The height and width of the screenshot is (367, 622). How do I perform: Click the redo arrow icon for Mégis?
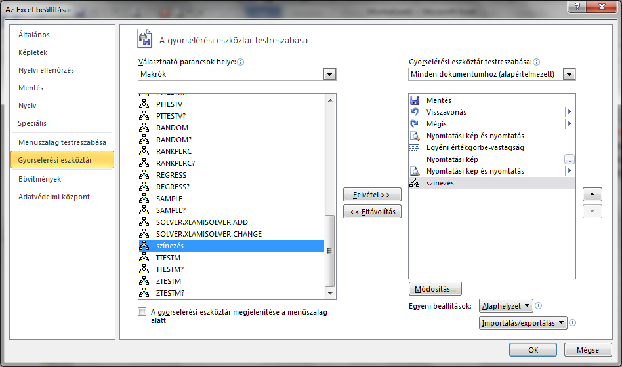415,124
